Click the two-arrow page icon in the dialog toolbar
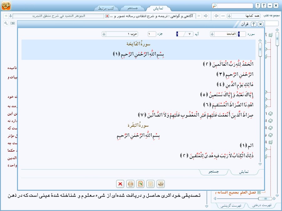Image resolution: width=282 pixels, height=211 pixels. coord(161,184)
